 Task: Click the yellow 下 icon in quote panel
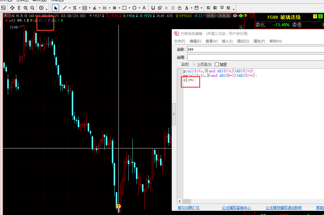[315, 16]
